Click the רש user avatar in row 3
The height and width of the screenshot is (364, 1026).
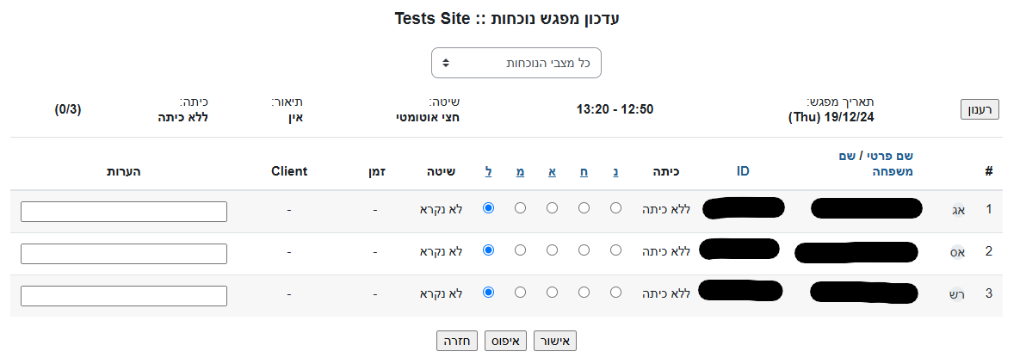click(957, 293)
